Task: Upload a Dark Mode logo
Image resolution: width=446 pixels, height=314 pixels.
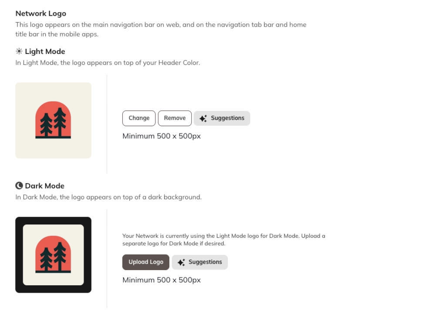Action: tap(145, 262)
